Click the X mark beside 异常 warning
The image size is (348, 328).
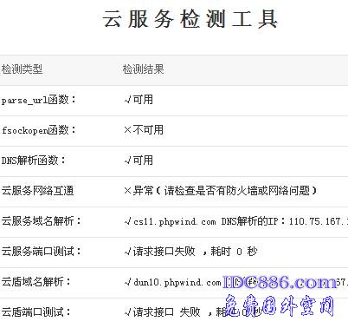127,191
